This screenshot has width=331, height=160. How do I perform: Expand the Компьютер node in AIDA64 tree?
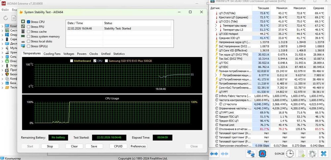[x=2, y=26]
